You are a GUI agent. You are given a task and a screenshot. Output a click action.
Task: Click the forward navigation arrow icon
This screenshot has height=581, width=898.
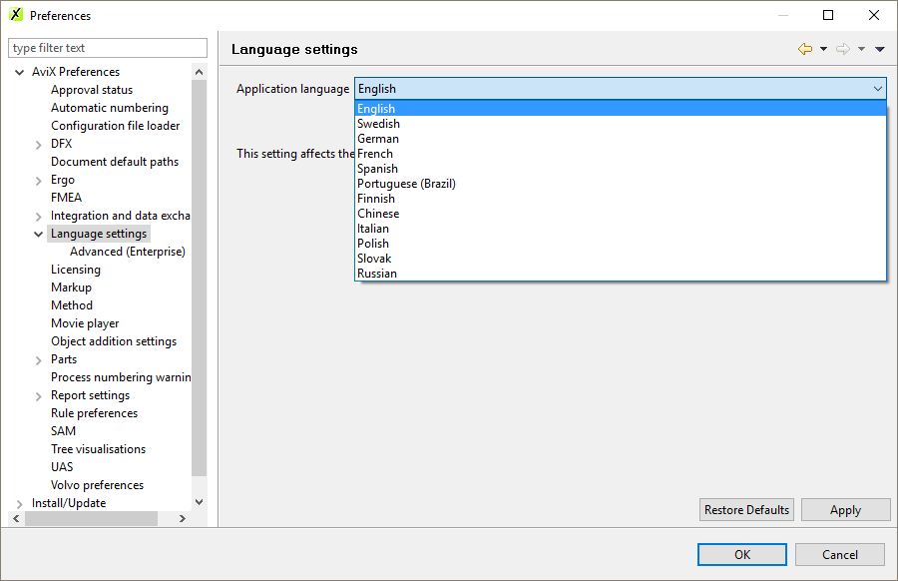(843, 49)
